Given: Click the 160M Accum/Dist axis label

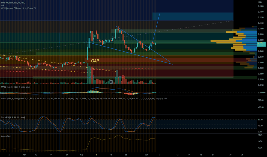Looking at the screenshot, I should (260, 135).
